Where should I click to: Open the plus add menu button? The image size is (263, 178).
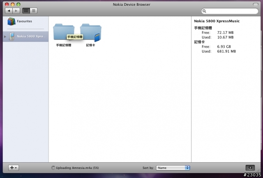pyautogui.click(x=14, y=168)
